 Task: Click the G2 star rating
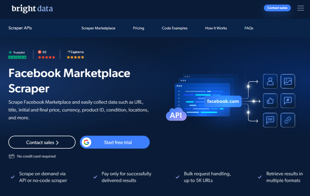(x=46, y=57)
